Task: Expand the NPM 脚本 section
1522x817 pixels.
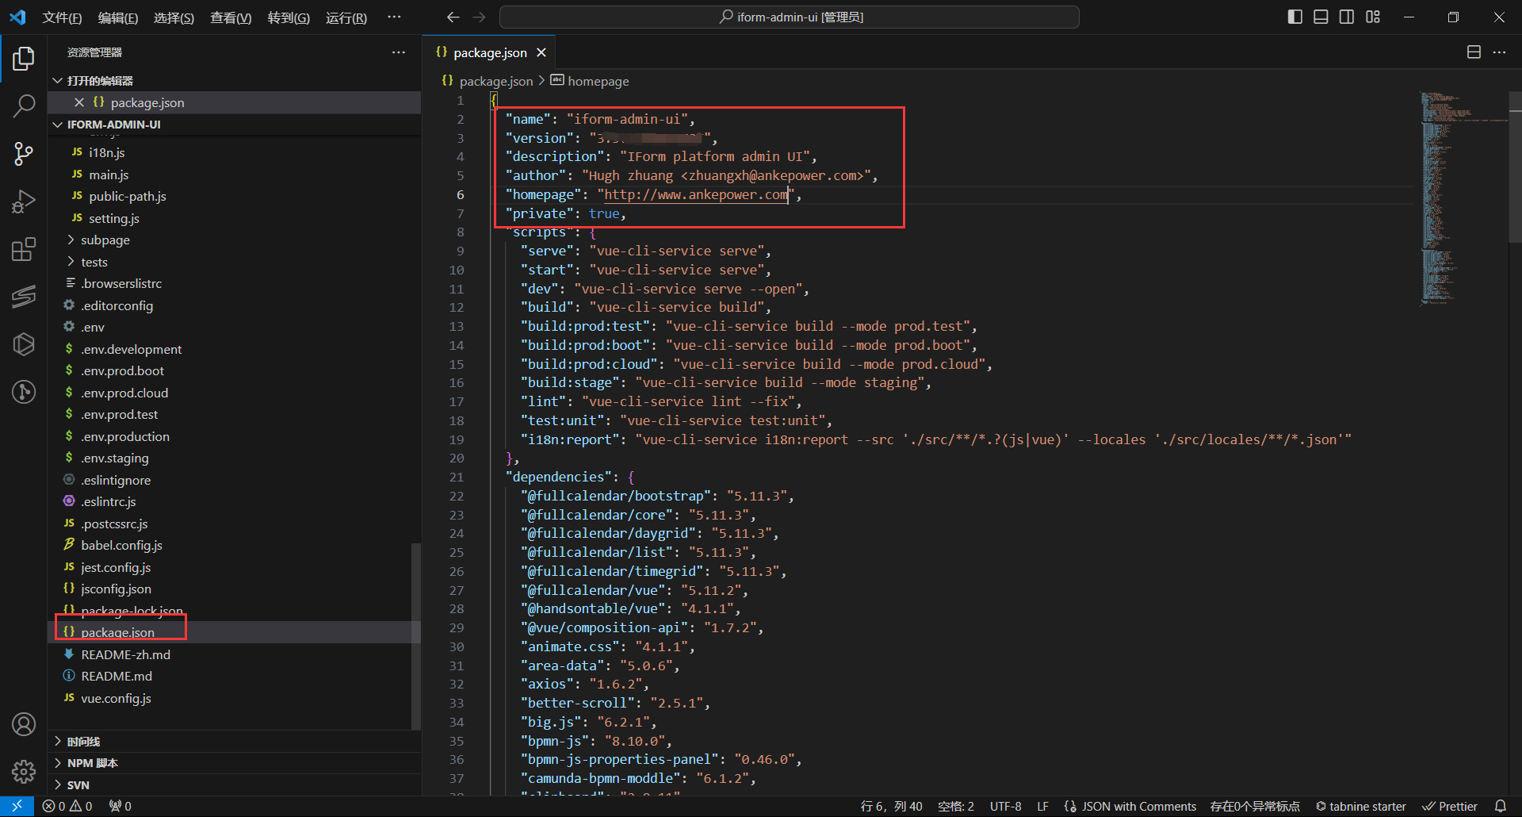Action: [x=92, y=763]
